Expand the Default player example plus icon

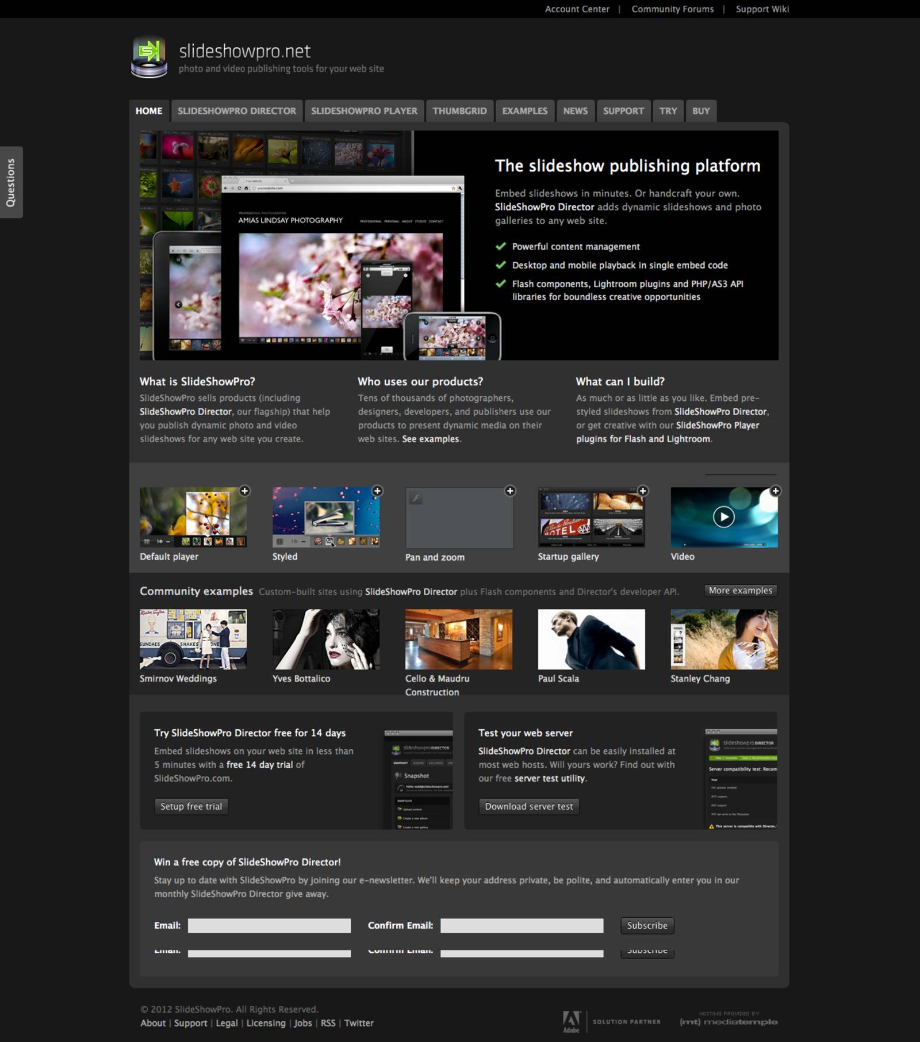click(245, 491)
